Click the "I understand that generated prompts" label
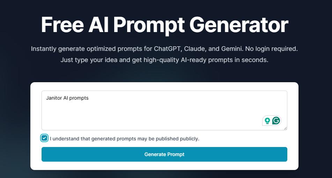The width and height of the screenshot is (332, 178). 125,139
